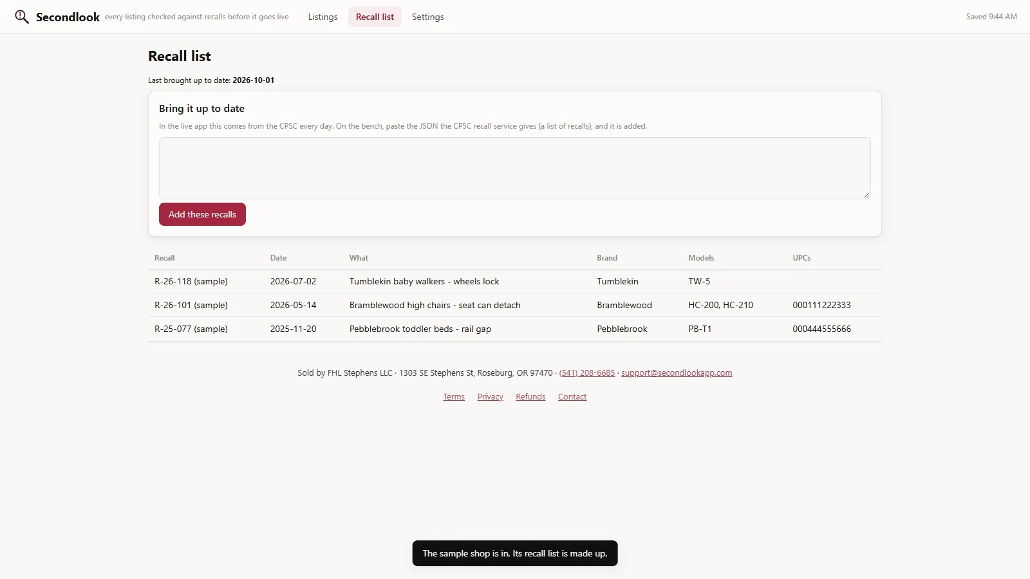Image resolution: width=1030 pixels, height=579 pixels.
Task: Open the Listings tab
Action: [x=323, y=17]
